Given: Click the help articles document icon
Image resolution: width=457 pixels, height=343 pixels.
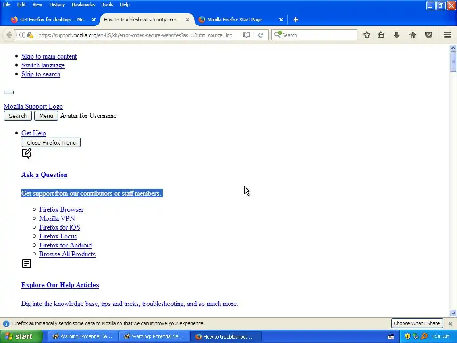Looking at the screenshot, I should click(26, 264).
